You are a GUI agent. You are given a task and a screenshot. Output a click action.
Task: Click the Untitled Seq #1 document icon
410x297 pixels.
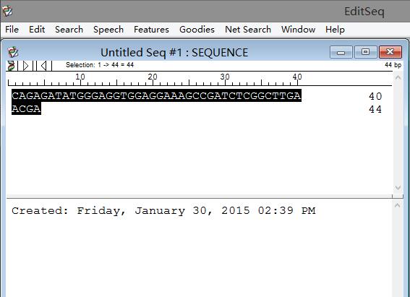[x=13, y=52]
